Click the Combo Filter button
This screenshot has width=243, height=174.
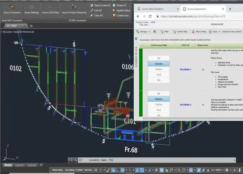180,32
